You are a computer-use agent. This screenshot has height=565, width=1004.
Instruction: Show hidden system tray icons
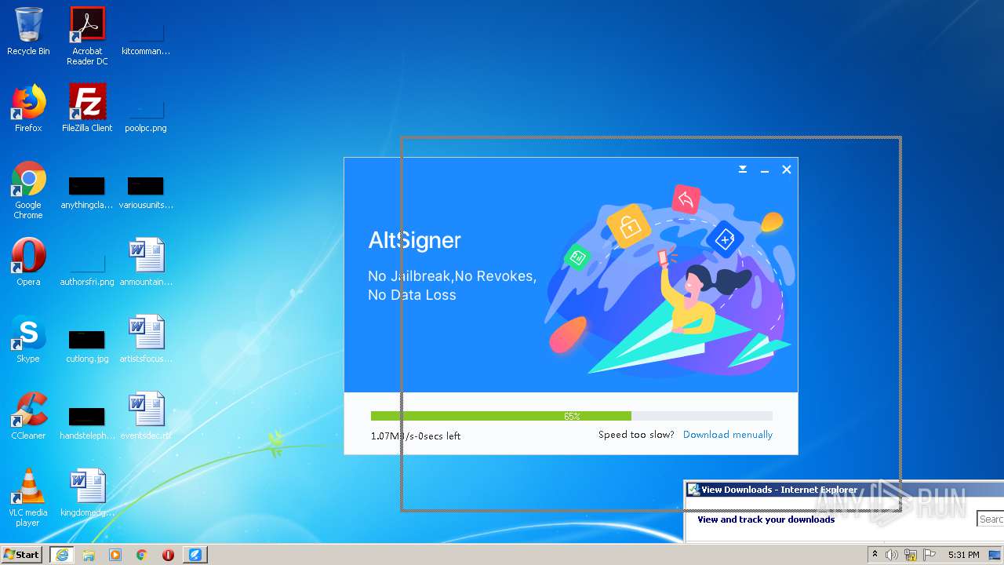(875, 555)
